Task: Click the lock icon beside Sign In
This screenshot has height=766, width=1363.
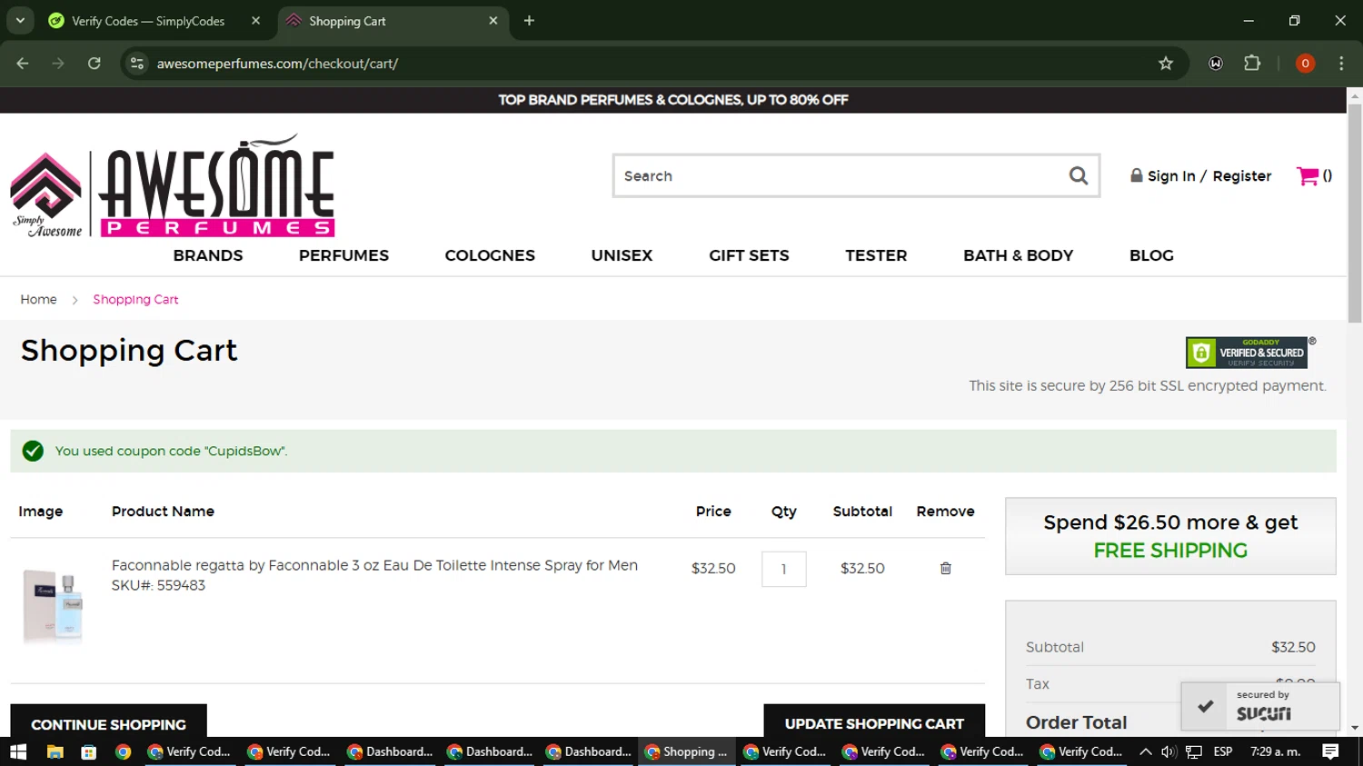Action: click(1136, 175)
